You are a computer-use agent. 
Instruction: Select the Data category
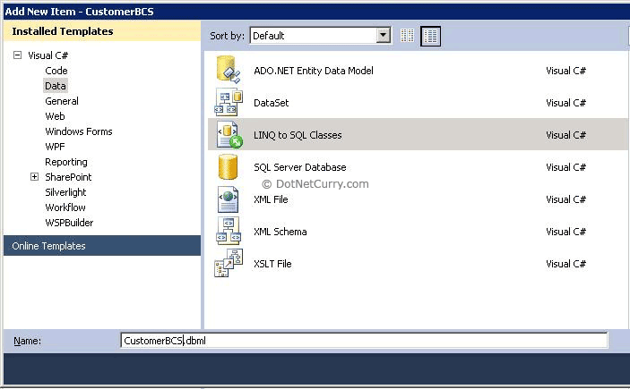click(x=56, y=86)
